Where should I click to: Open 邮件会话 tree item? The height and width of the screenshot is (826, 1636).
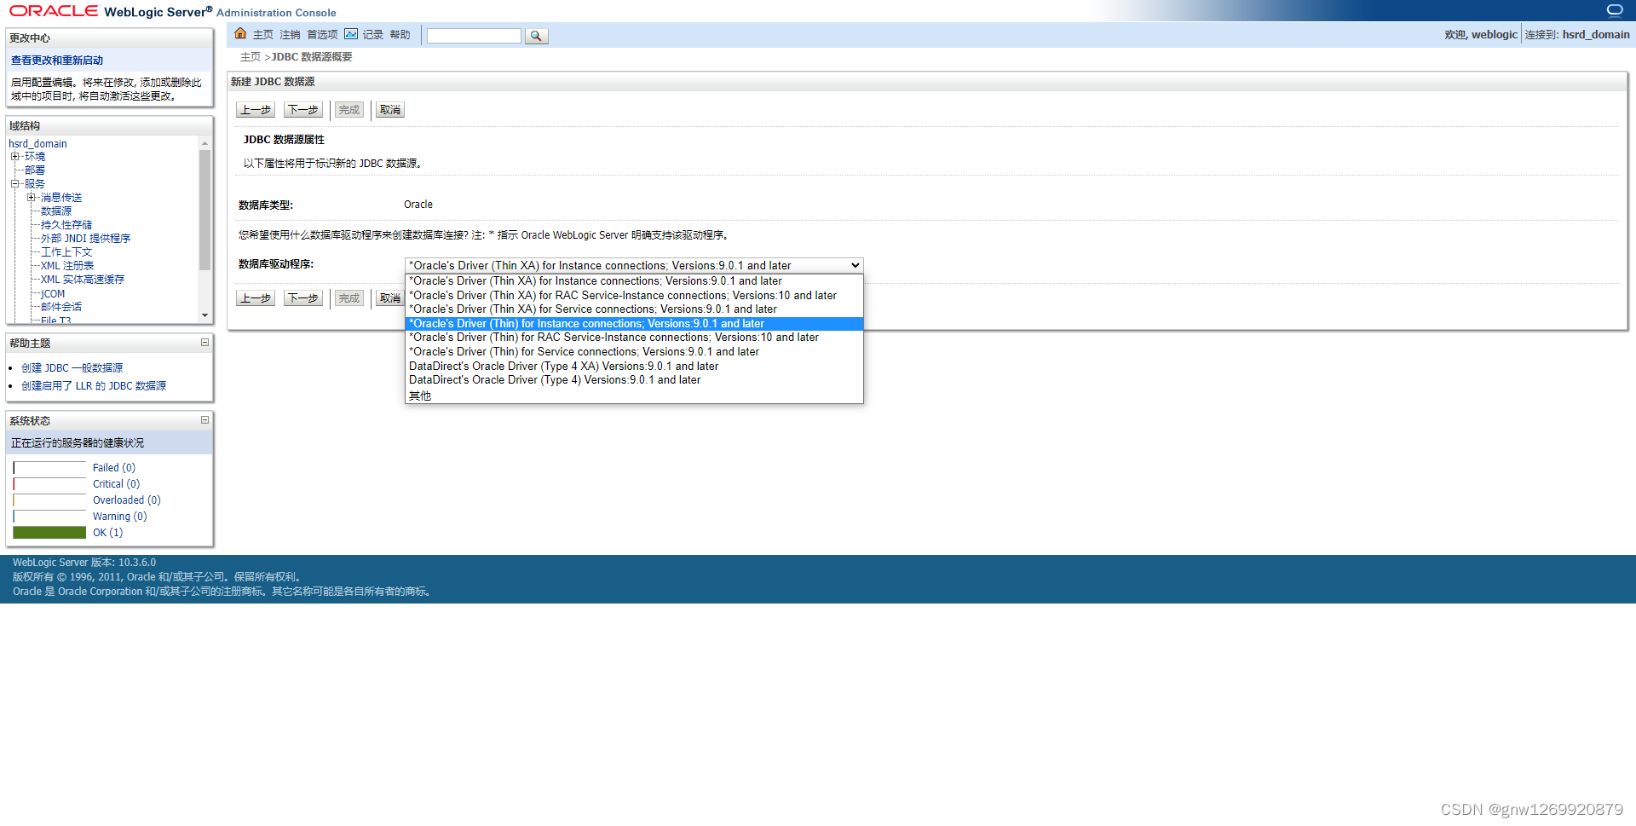pos(61,307)
